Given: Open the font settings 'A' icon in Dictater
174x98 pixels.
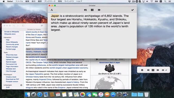Looking at the screenshot, I should [x=52, y=10].
